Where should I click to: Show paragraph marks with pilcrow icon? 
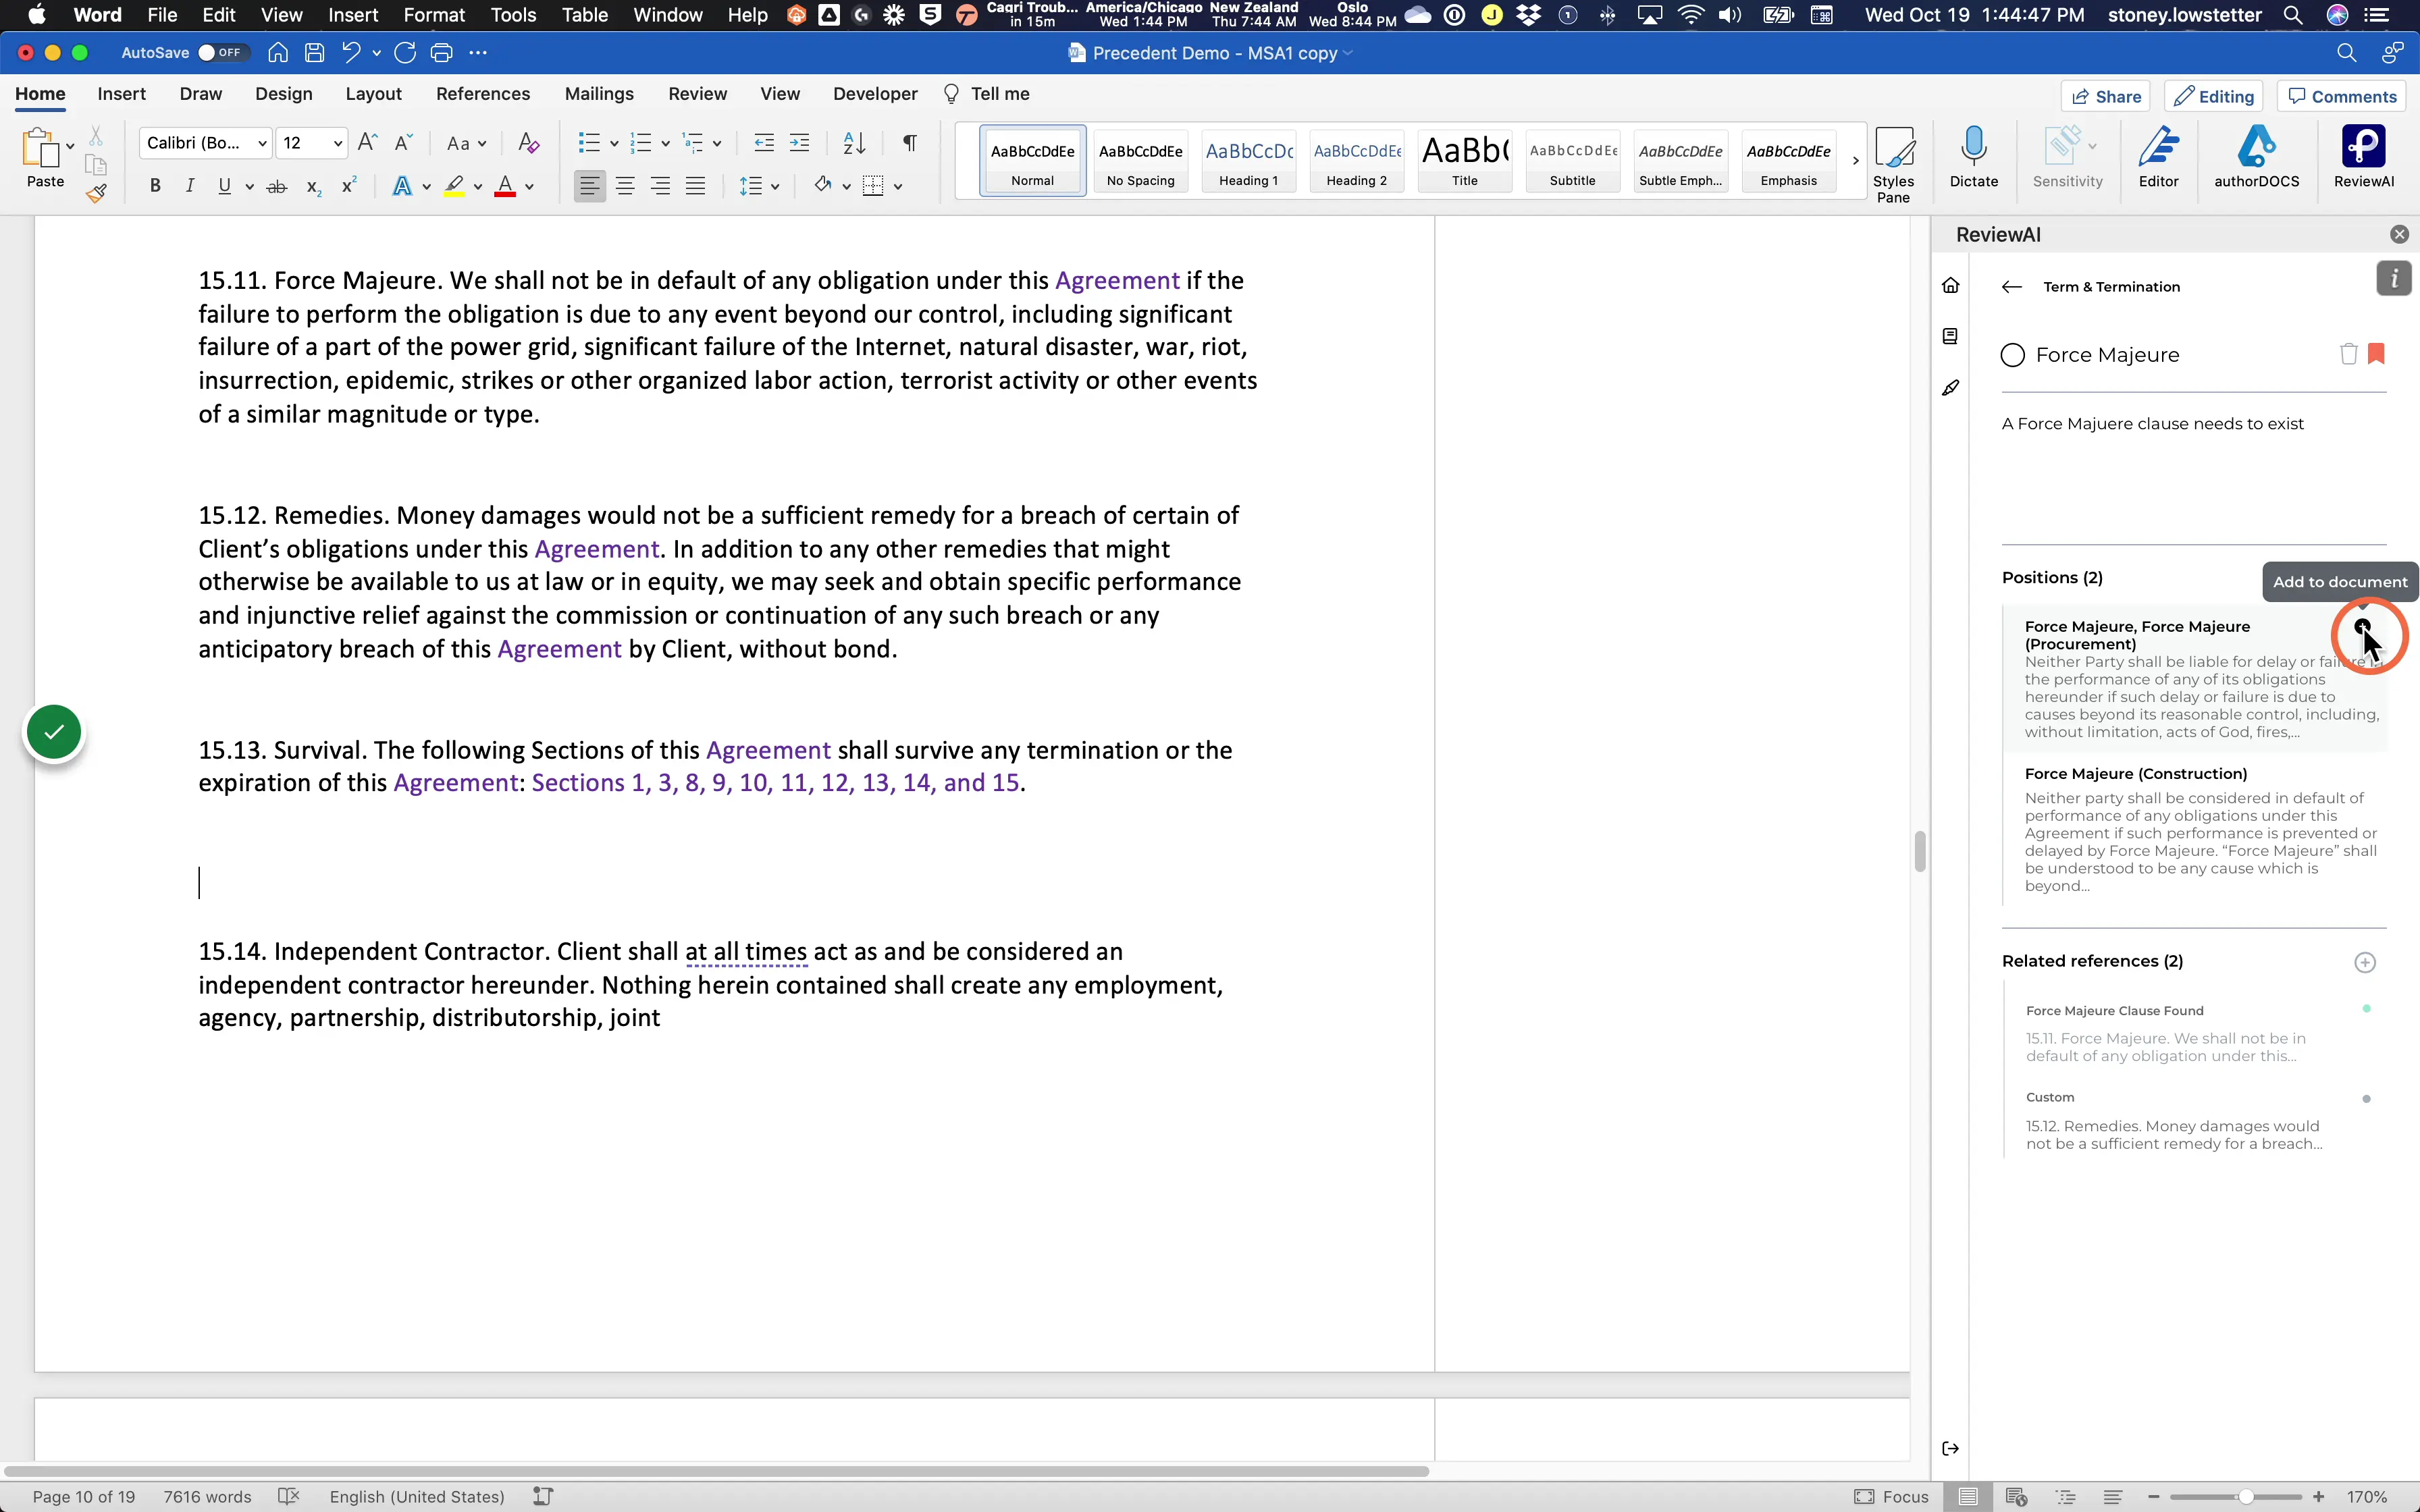point(909,143)
